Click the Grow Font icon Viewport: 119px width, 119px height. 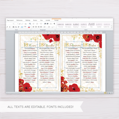tap(20, 24)
